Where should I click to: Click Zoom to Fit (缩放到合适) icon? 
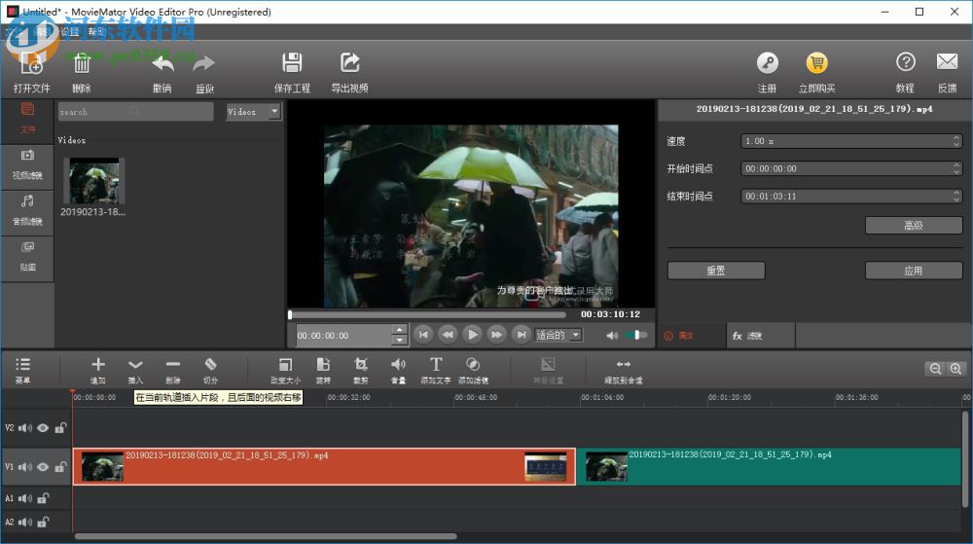(623, 365)
